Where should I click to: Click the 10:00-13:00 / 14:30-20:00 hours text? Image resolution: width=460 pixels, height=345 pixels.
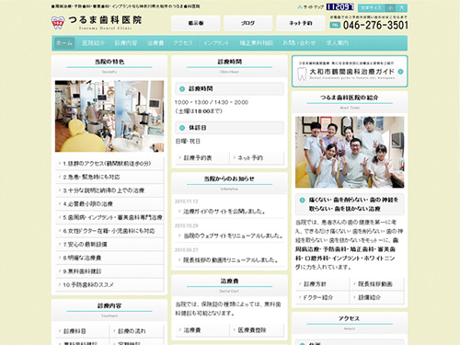click(212, 102)
